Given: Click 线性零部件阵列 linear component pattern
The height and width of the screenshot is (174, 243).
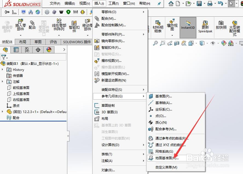Looking at the screenshot, I should 59,25.
